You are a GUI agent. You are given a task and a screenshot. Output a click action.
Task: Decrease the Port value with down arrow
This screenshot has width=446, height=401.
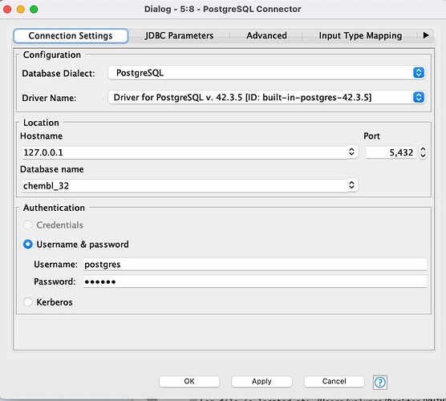tap(423, 156)
